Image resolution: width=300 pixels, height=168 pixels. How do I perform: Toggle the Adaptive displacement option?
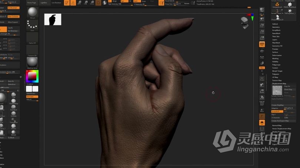coord(277,108)
